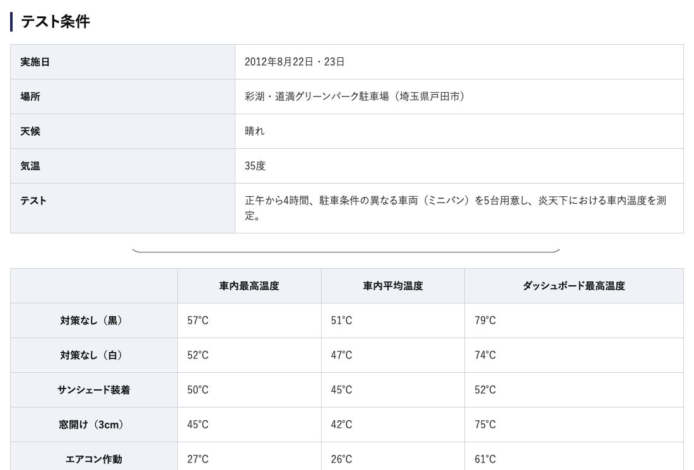Click the weather value 晴れ
The height and width of the screenshot is (470, 694).
[254, 131]
